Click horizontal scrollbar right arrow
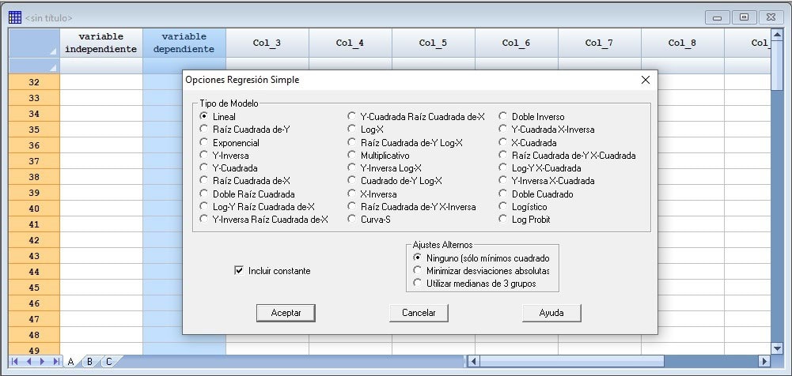Image resolution: width=792 pixels, height=376 pixels. coord(764,362)
